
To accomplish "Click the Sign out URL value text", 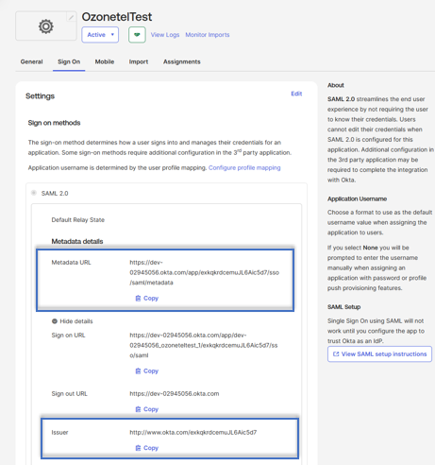I will tap(175, 393).
